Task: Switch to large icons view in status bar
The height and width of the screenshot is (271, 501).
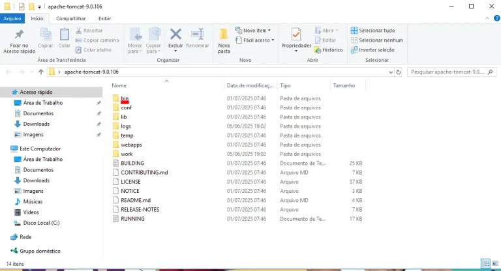Action: tap(495, 264)
